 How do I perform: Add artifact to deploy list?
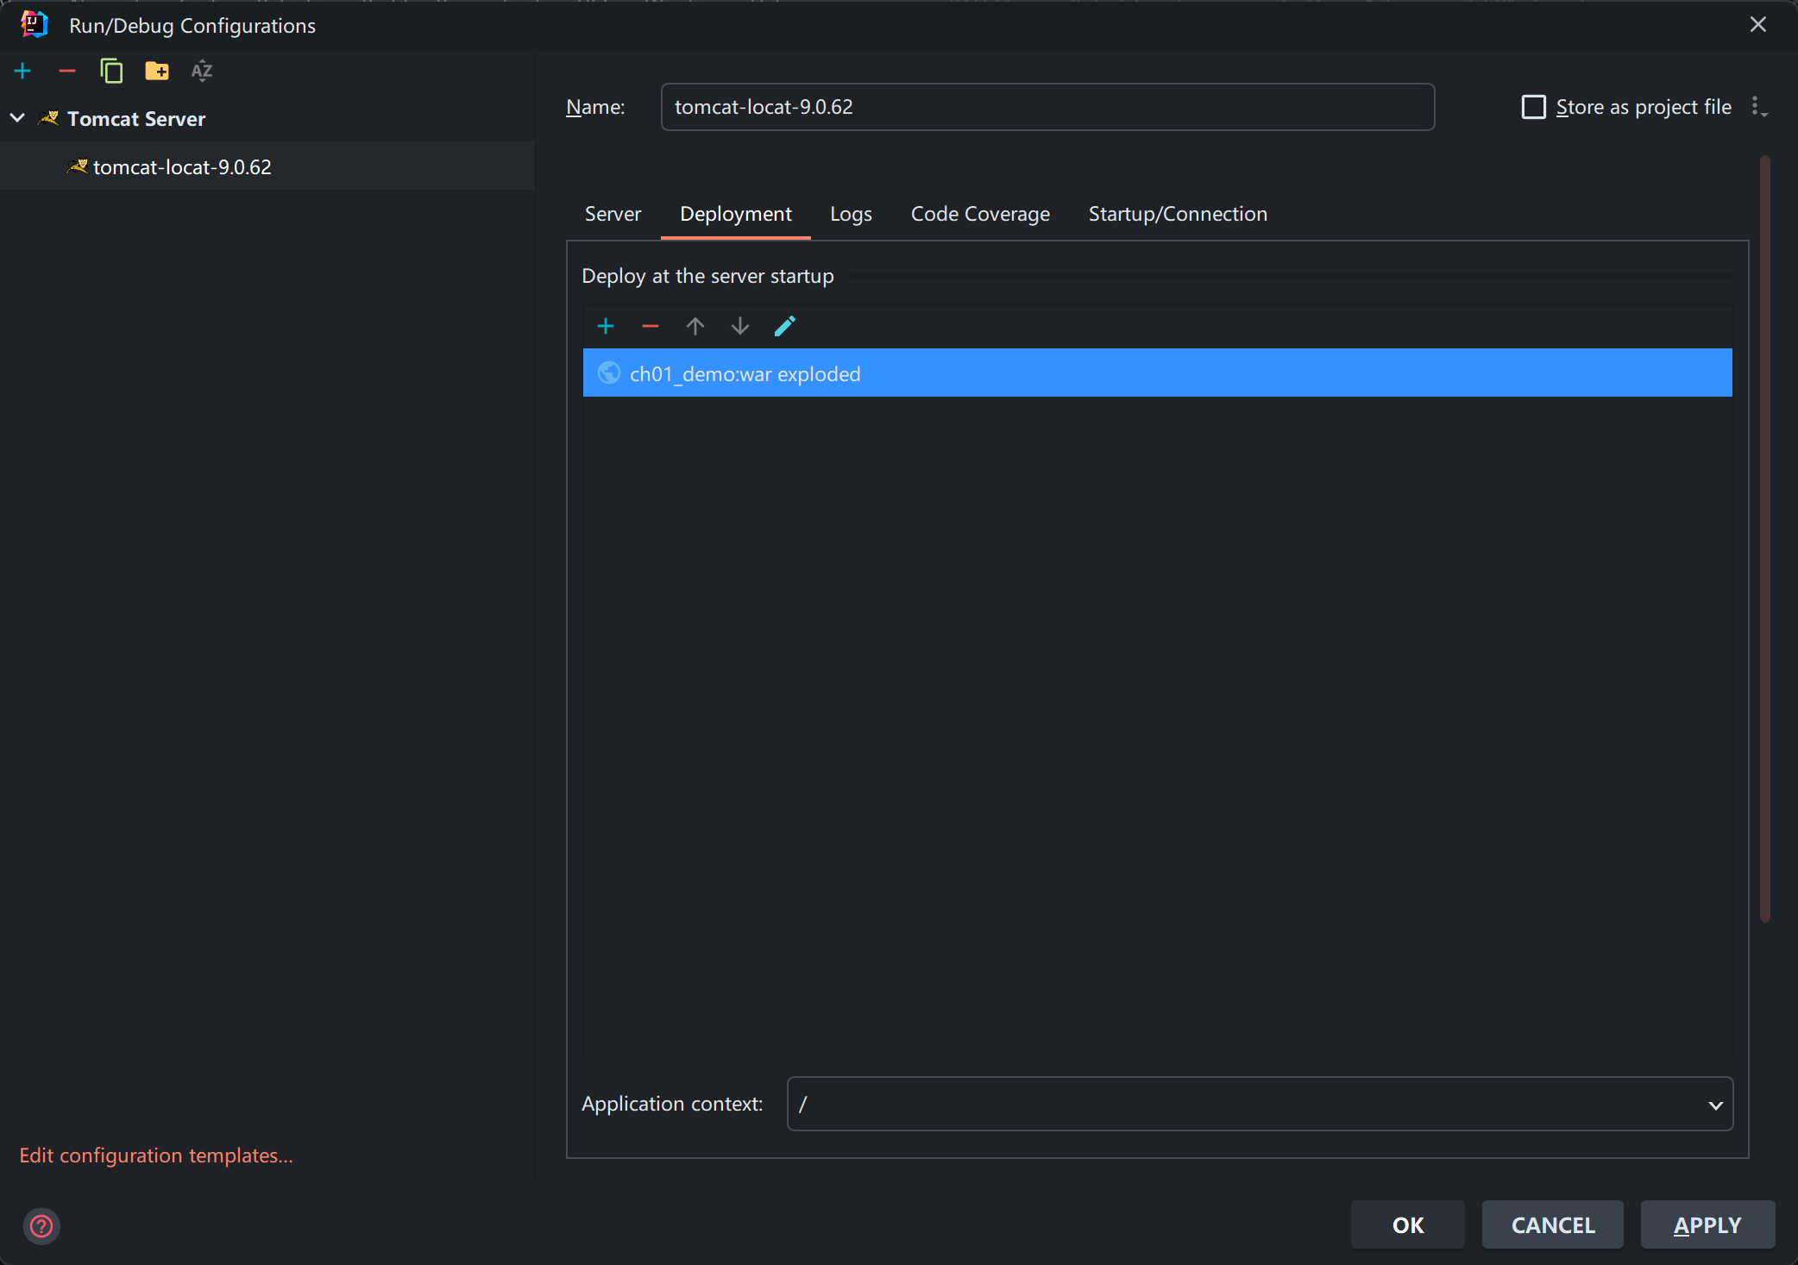[x=606, y=326]
